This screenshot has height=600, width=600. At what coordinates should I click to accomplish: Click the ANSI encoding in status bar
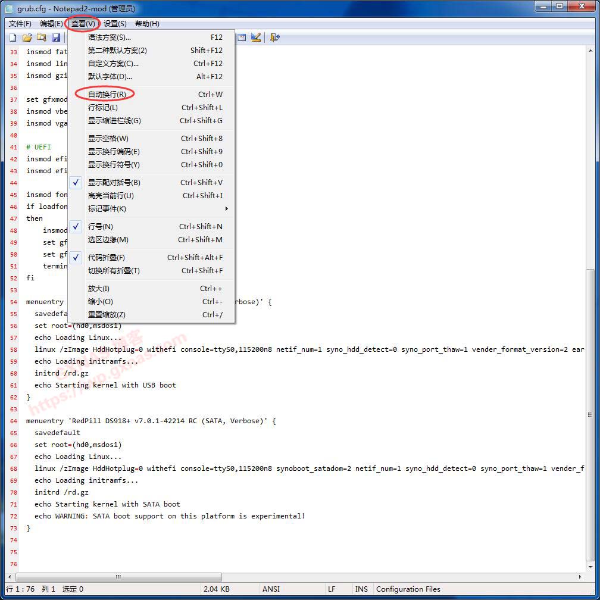271,589
